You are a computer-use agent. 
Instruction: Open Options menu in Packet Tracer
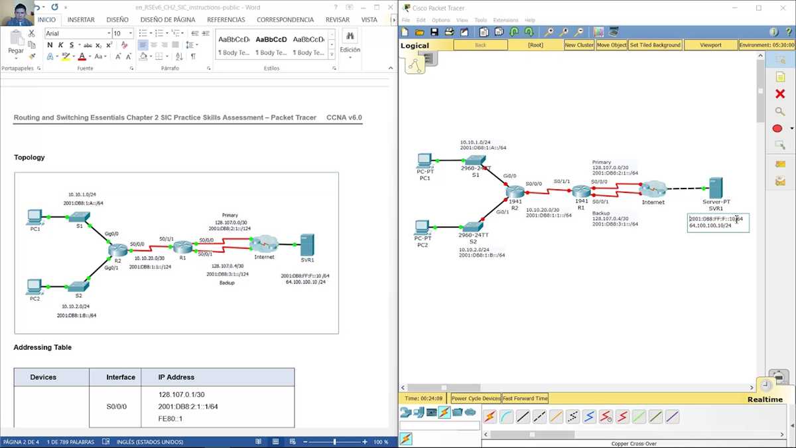tap(440, 21)
